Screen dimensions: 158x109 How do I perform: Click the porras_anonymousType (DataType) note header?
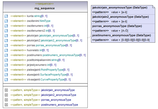tap(117, 26)
